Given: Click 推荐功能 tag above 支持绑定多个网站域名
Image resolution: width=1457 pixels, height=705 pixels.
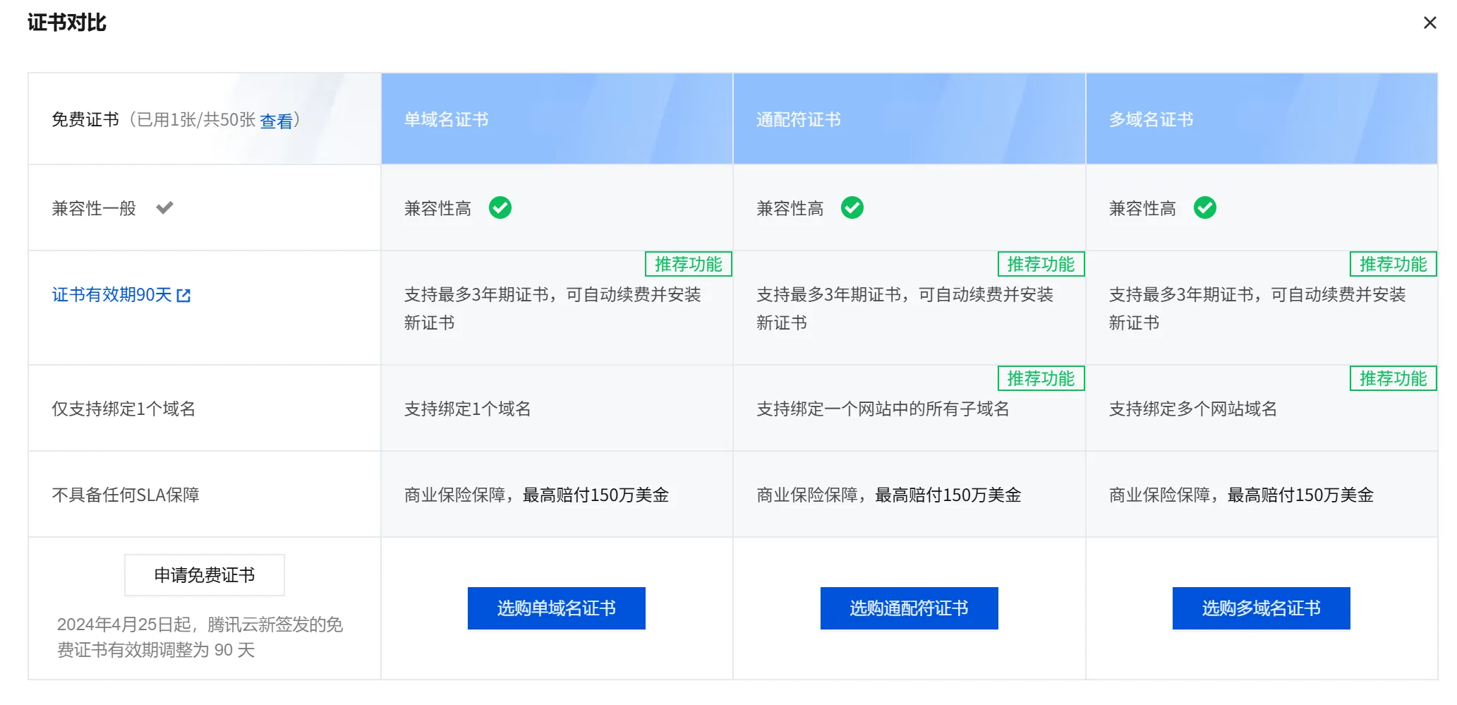Looking at the screenshot, I should pos(1393,378).
